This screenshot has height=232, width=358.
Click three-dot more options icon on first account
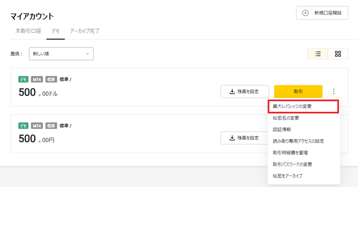coord(334,92)
